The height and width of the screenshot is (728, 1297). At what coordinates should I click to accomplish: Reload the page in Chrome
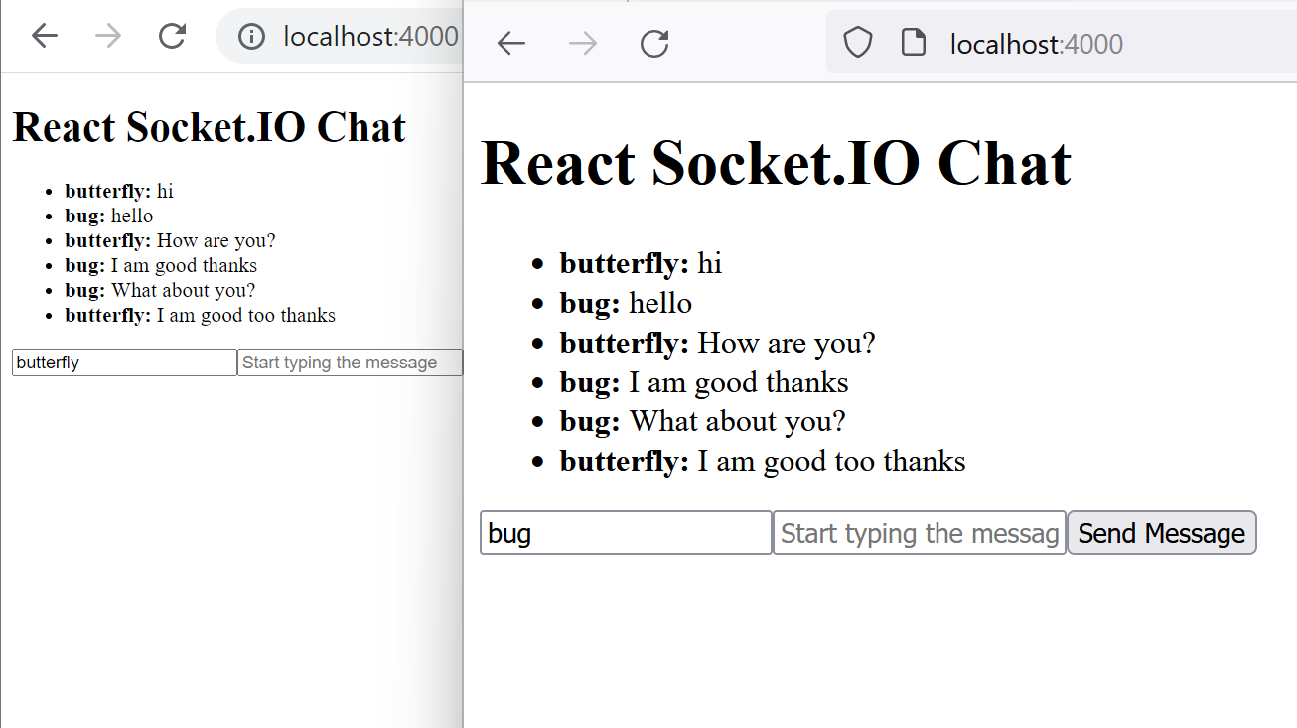click(x=171, y=36)
